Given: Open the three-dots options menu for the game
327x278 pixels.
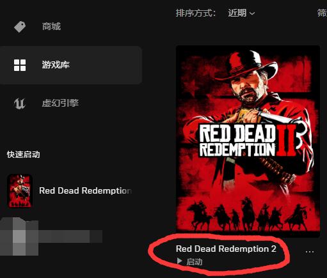Looking at the screenshot, I should point(310,252).
